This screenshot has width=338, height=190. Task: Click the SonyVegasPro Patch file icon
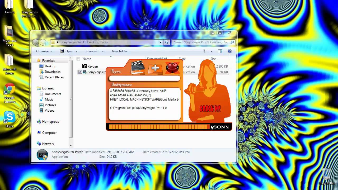(84, 72)
